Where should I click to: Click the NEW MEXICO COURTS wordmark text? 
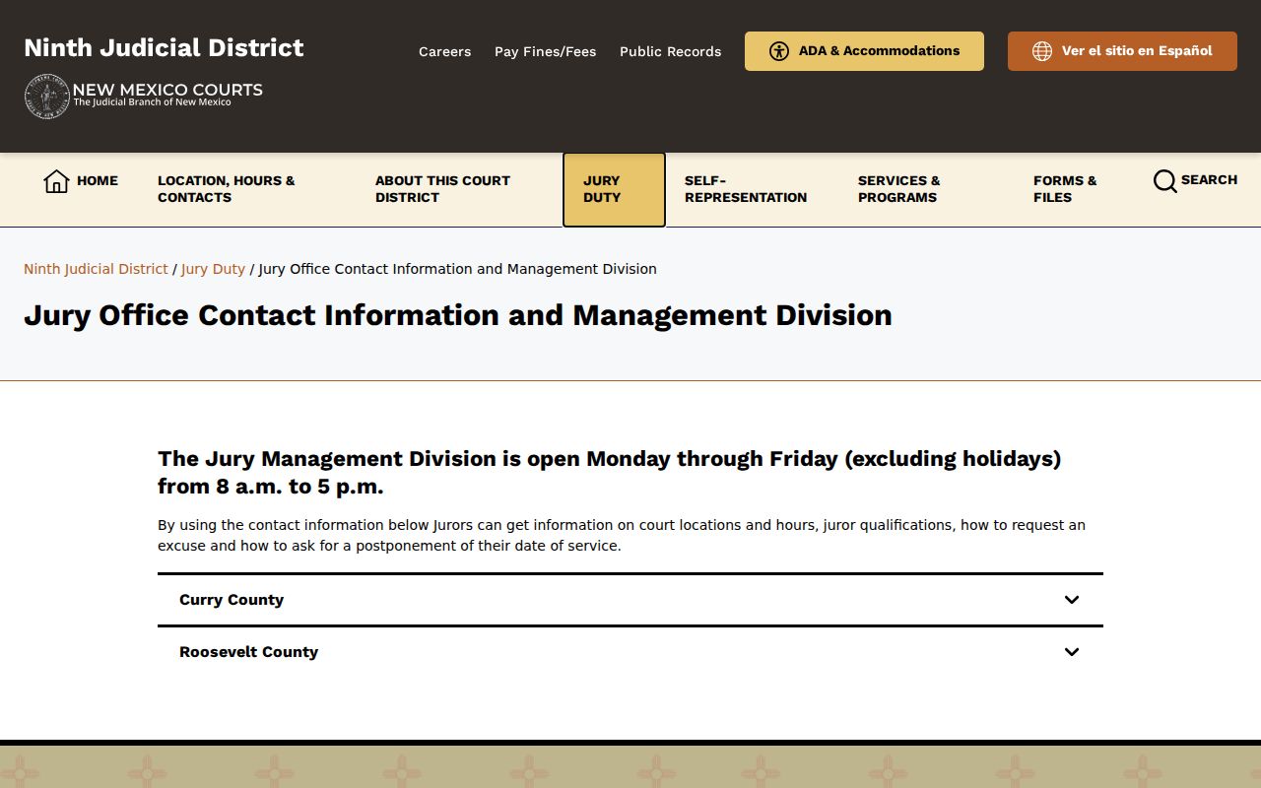click(167, 90)
